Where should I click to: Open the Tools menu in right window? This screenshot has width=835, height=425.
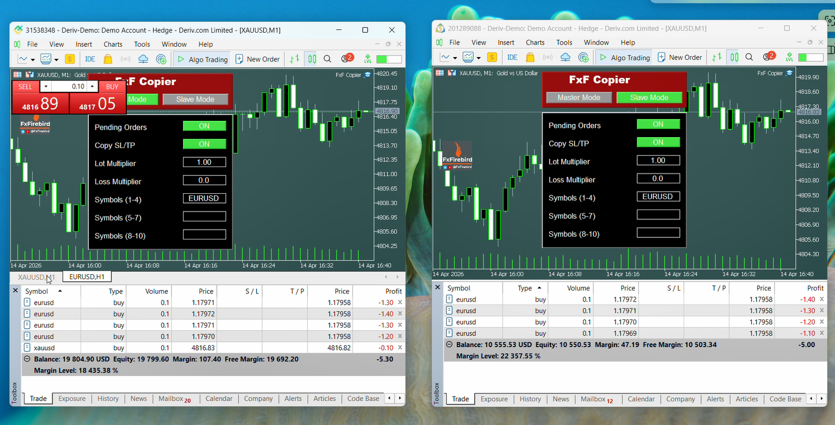coord(564,42)
